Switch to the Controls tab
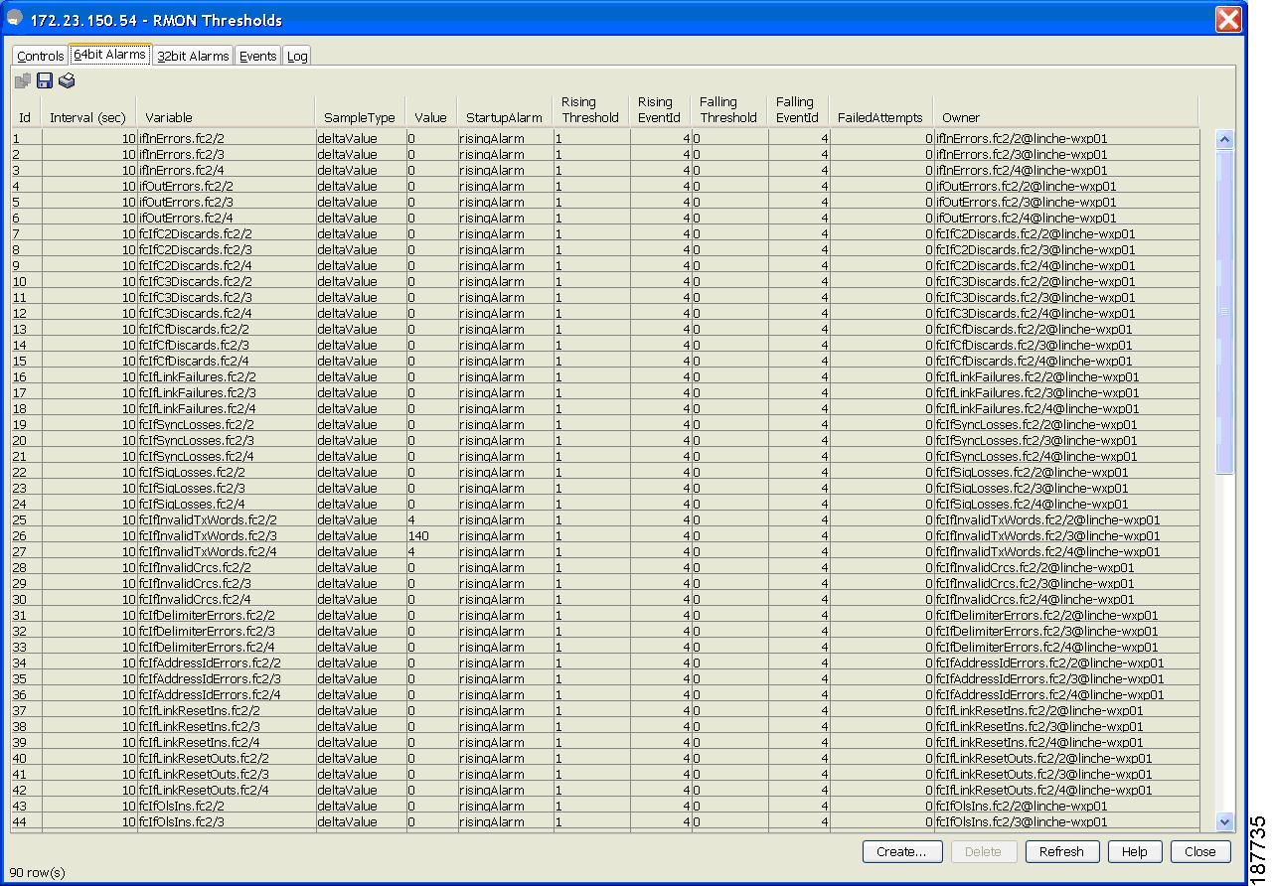Viewport: 1273px width, 886px height. (40, 57)
